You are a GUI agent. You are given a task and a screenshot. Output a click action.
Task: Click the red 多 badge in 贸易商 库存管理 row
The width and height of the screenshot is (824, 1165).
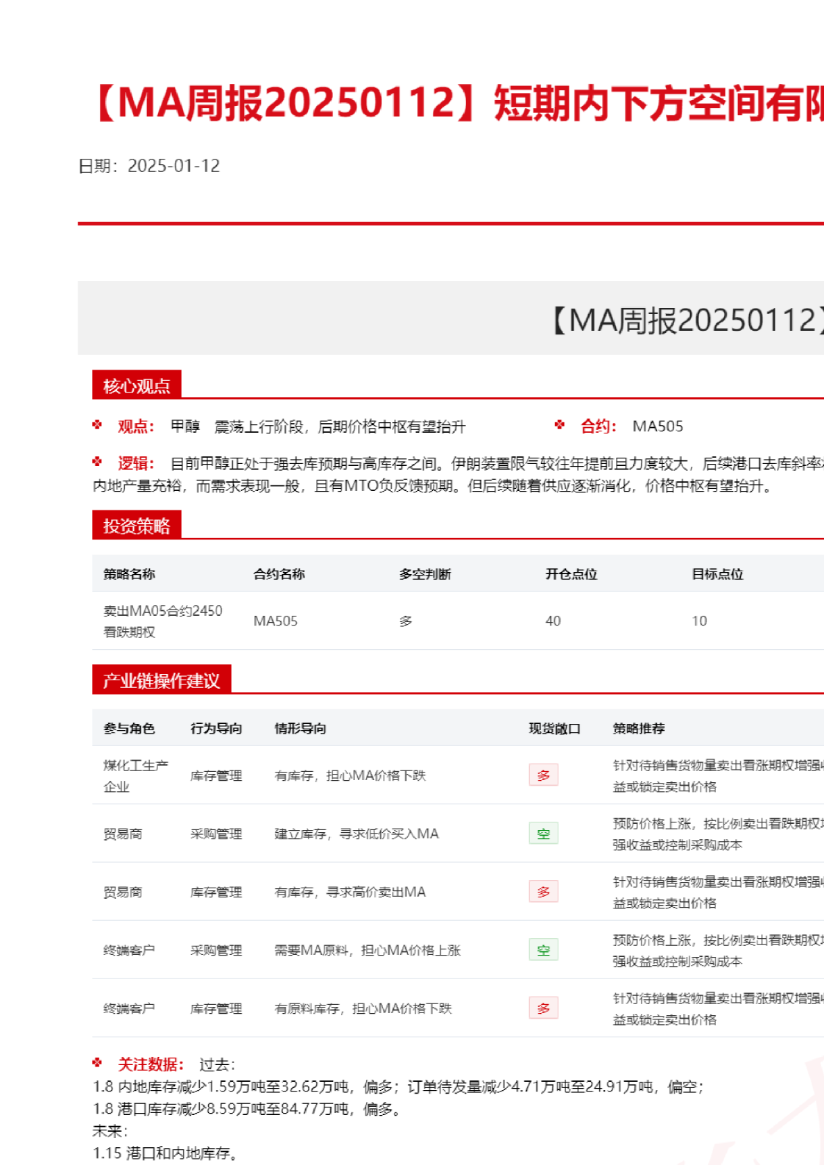click(543, 892)
